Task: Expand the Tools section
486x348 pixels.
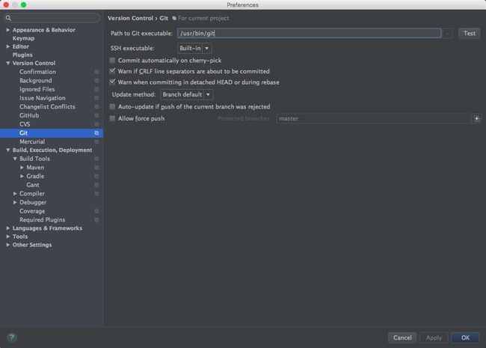Action: [x=8, y=236]
